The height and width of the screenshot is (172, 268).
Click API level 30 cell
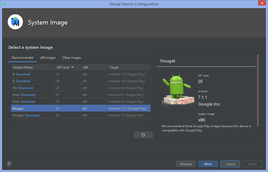pyautogui.click(x=68, y=74)
